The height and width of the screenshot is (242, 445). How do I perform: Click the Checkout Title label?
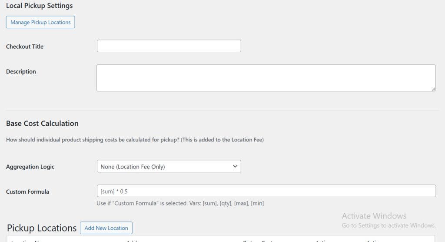[x=25, y=47]
